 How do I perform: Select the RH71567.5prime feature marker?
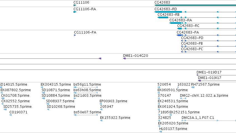click(193, 87)
